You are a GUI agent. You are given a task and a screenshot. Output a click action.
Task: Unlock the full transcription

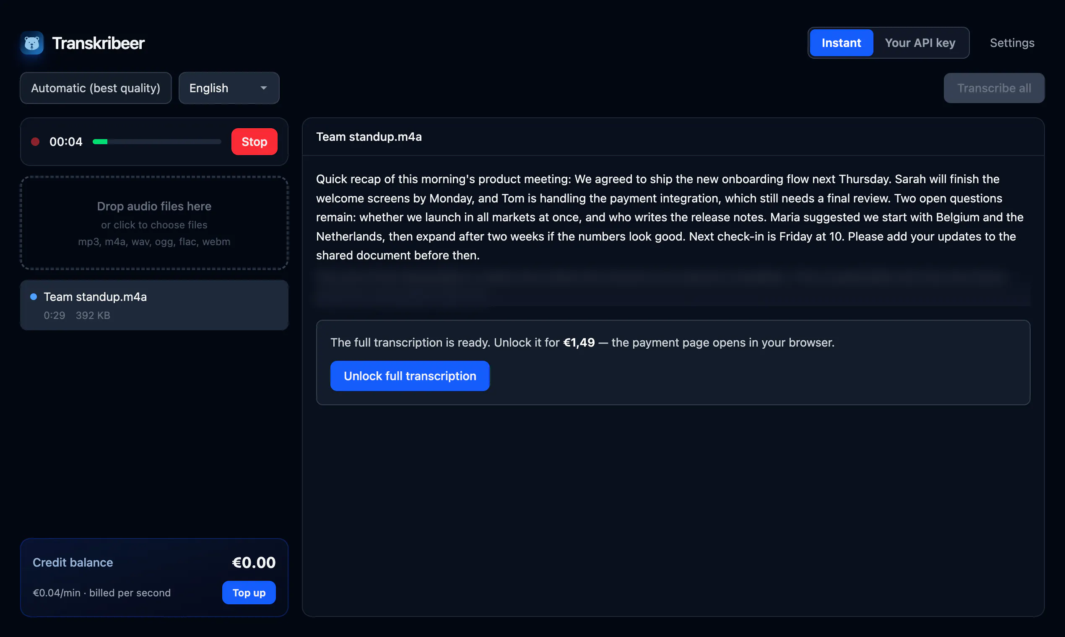point(410,376)
